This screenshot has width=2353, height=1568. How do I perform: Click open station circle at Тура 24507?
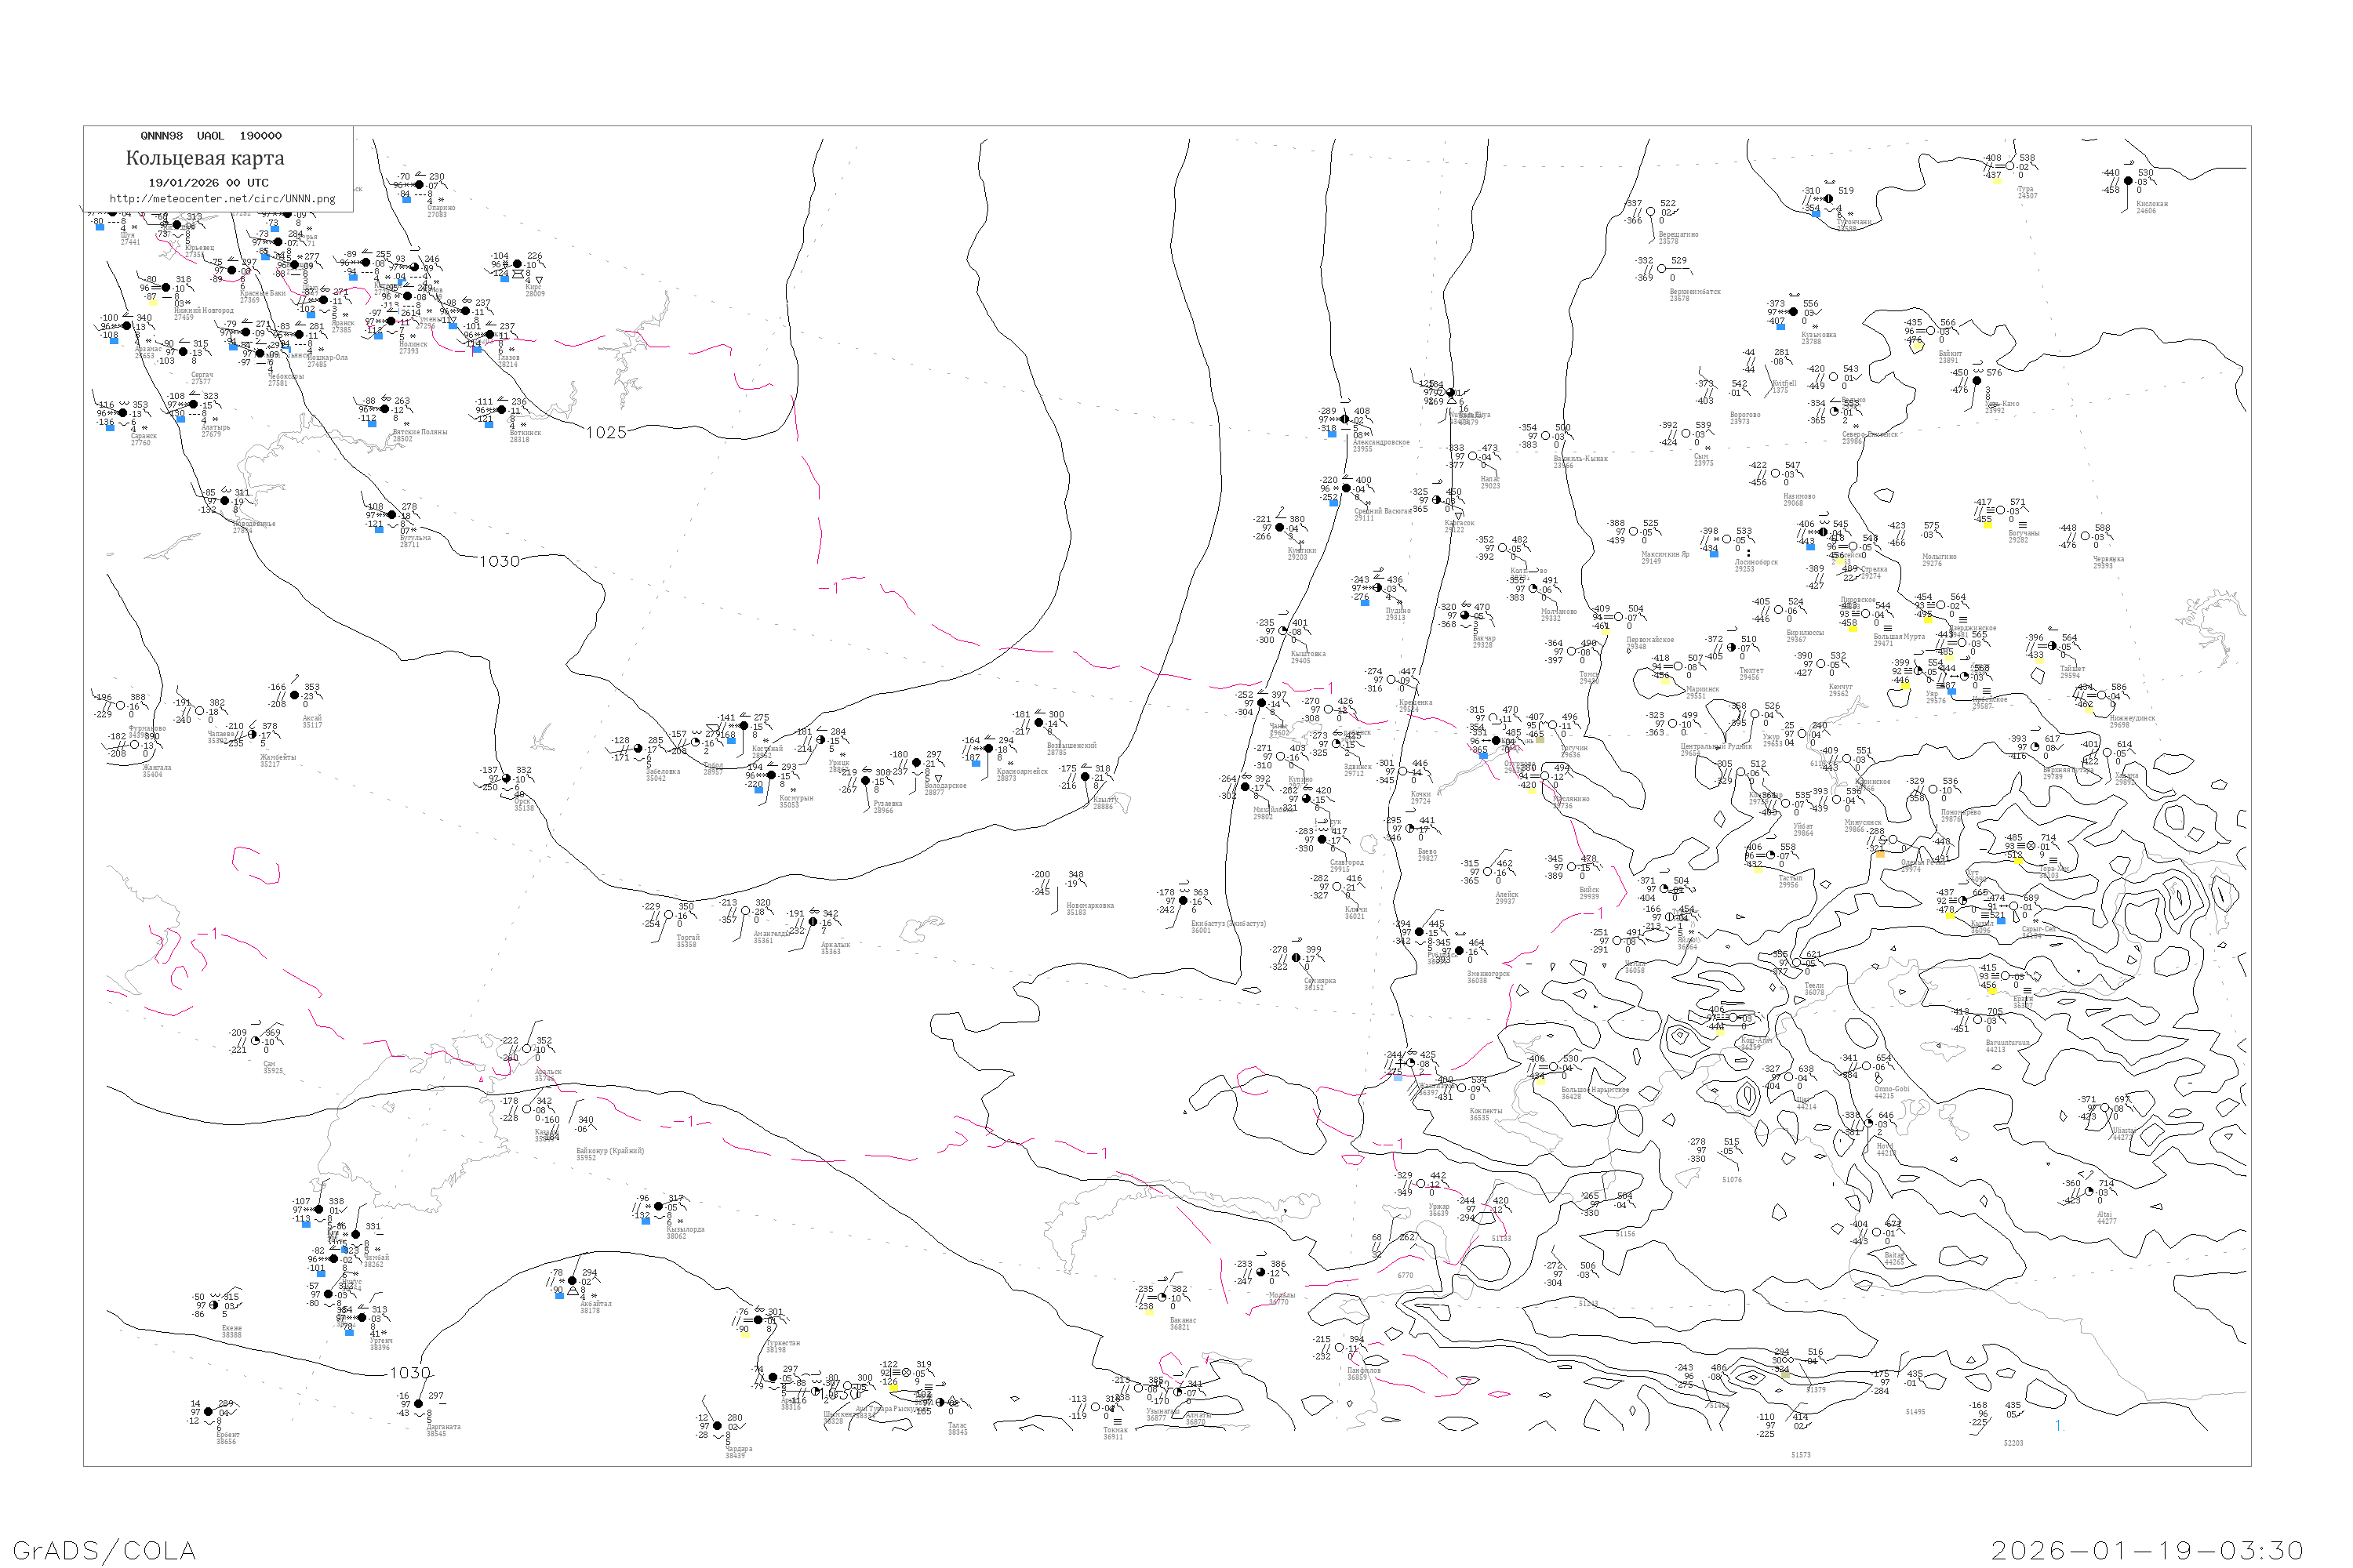coord(2009,166)
